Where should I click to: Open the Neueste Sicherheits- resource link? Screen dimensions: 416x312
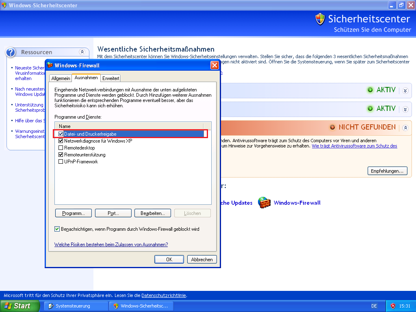coord(30,73)
